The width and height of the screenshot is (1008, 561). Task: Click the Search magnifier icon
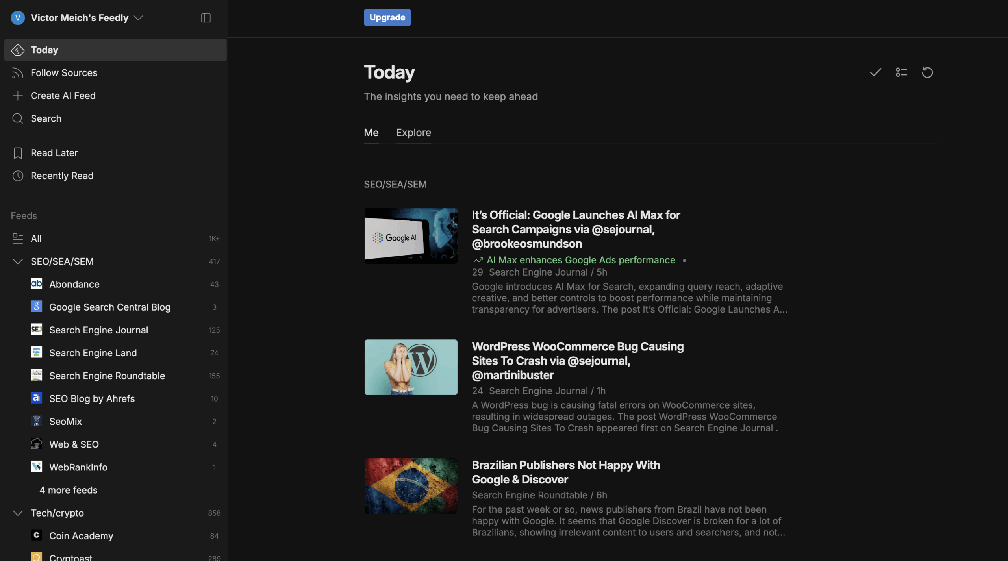click(18, 118)
